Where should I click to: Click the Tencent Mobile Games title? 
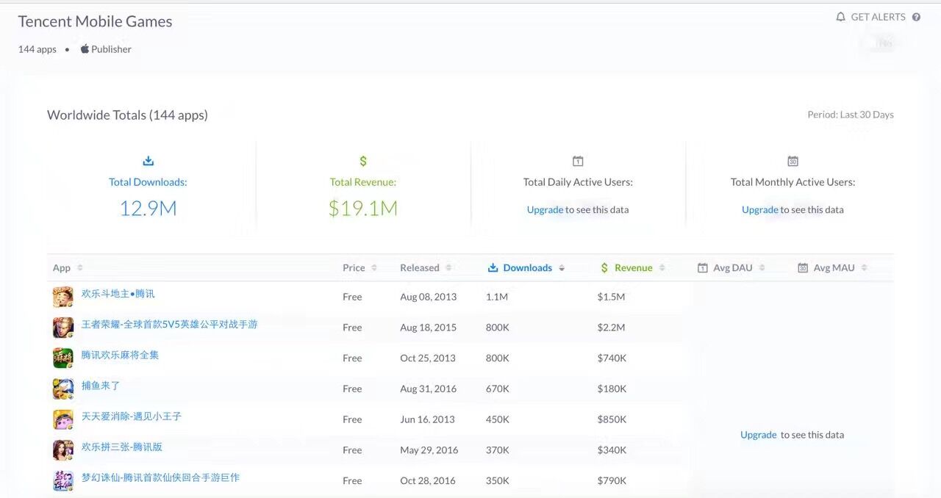pos(95,21)
